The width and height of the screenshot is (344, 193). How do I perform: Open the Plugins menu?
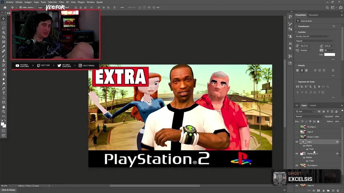point(81,2)
